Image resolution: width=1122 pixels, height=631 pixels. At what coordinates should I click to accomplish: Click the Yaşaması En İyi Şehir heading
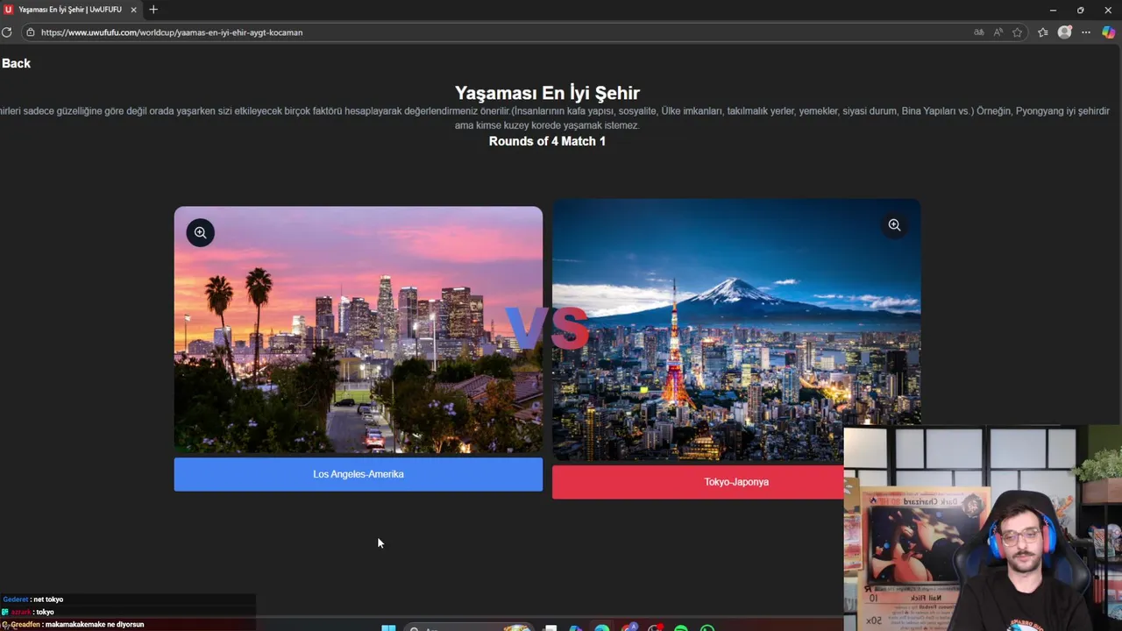547,93
